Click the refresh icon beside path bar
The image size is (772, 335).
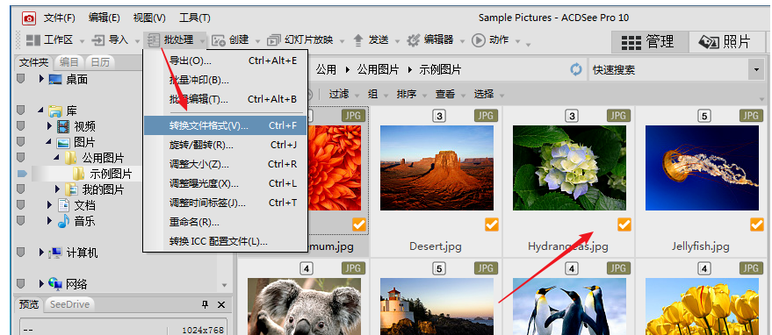576,69
